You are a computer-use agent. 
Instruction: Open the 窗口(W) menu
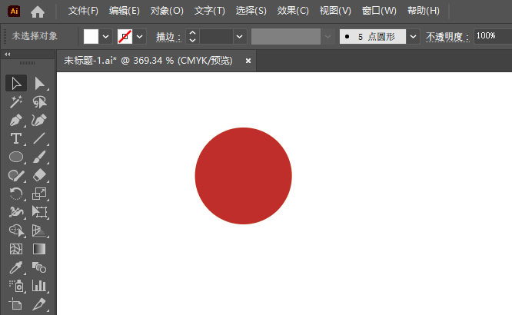pos(379,11)
